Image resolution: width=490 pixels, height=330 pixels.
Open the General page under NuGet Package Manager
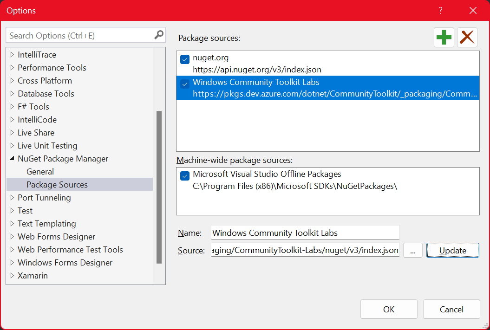(40, 171)
